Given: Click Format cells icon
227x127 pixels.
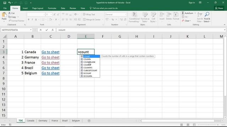Looking at the screenshot, I should (x=176, y=15).
